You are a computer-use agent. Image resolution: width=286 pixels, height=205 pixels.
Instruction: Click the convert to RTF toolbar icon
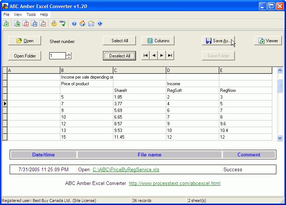(x=43, y=24)
